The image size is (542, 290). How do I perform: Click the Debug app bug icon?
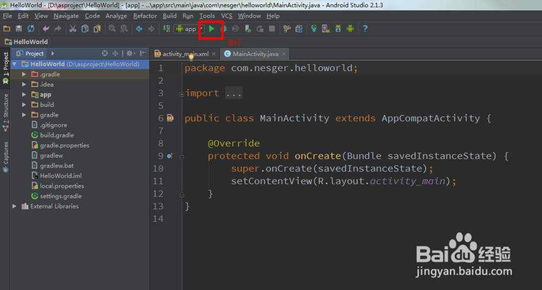(224, 29)
